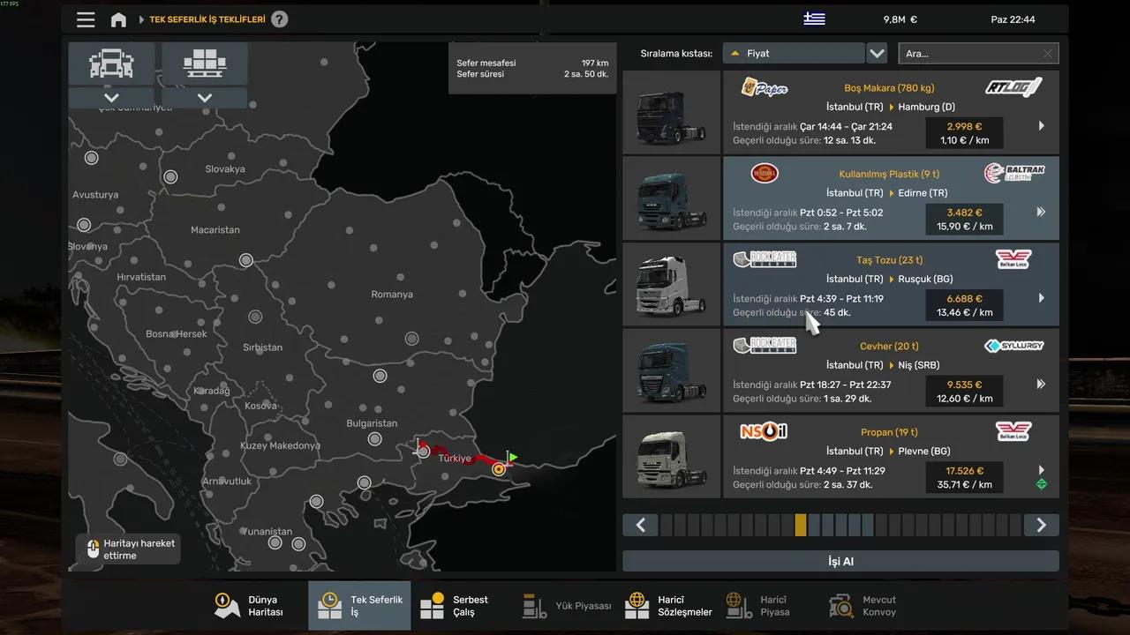The height and width of the screenshot is (635, 1130).
Task: Open the help question mark icon
Action: (279, 19)
